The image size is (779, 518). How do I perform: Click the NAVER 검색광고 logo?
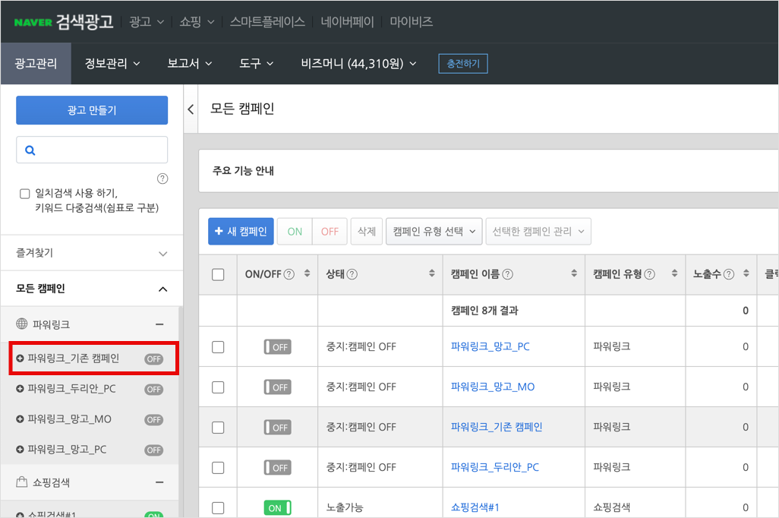[x=64, y=22]
